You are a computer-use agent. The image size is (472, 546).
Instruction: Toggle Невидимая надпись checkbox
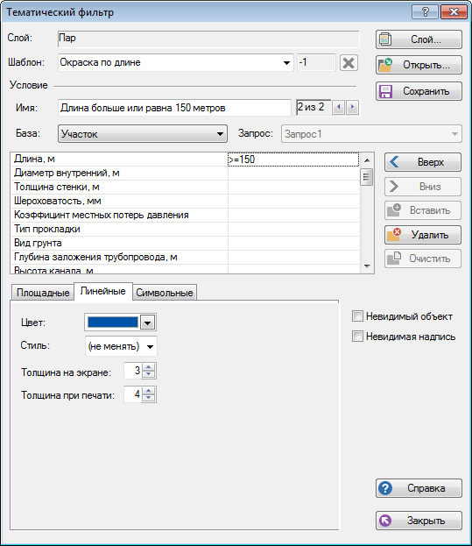[x=357, y=337]
